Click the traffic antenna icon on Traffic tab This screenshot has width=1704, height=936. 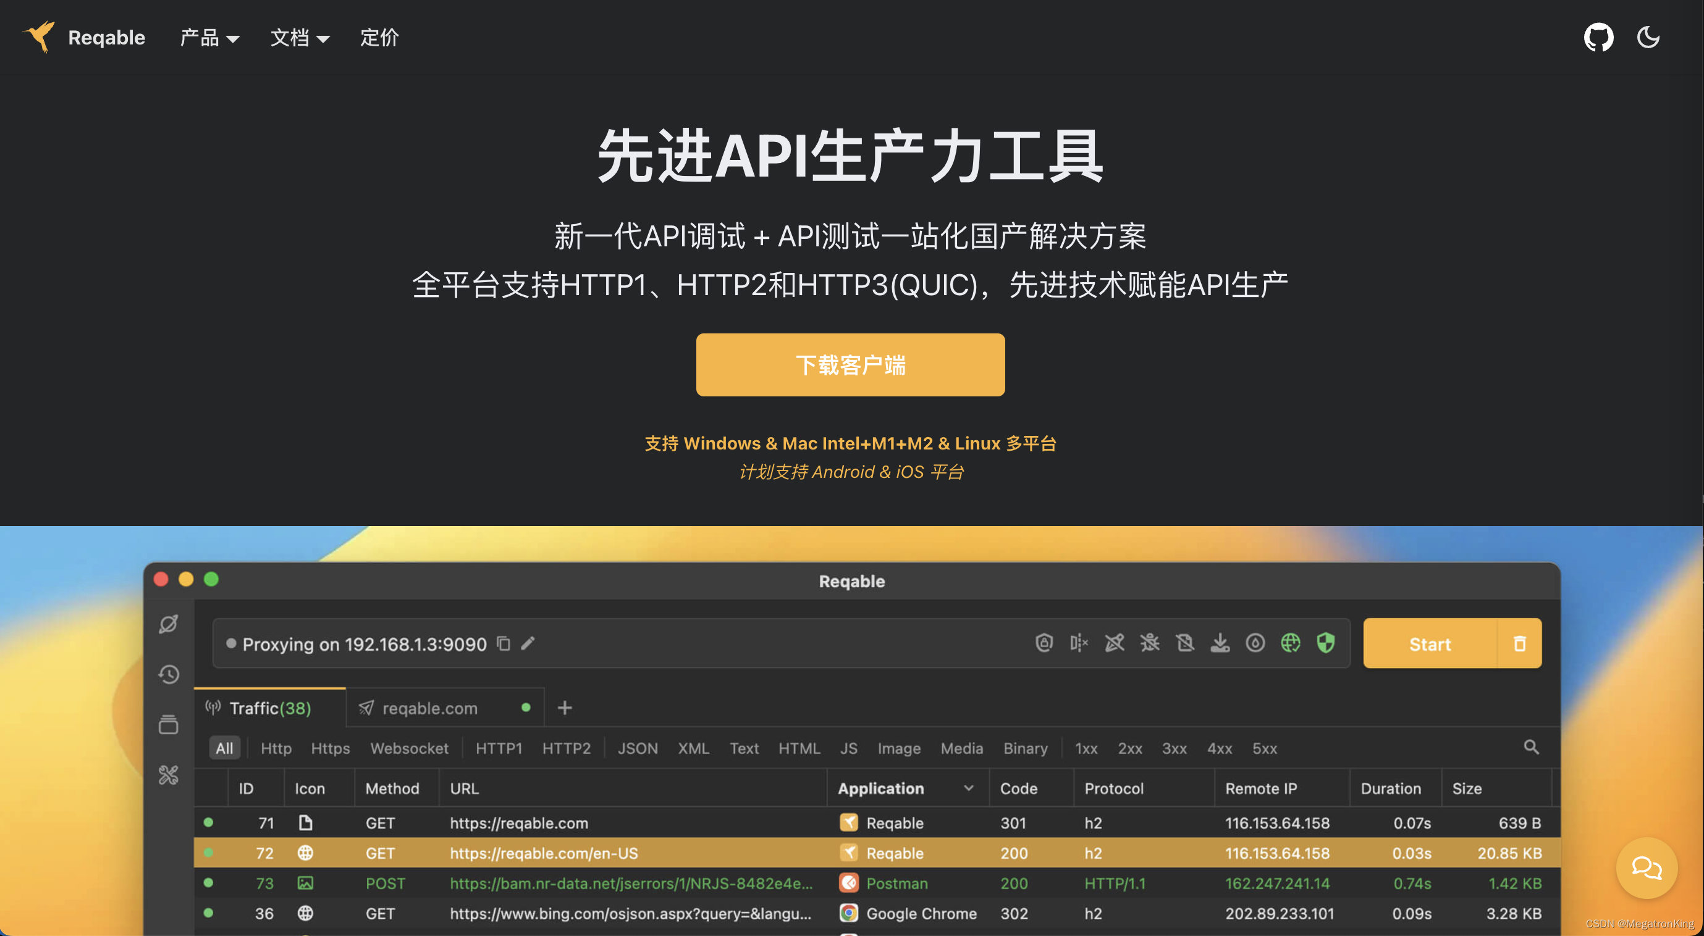213,708
